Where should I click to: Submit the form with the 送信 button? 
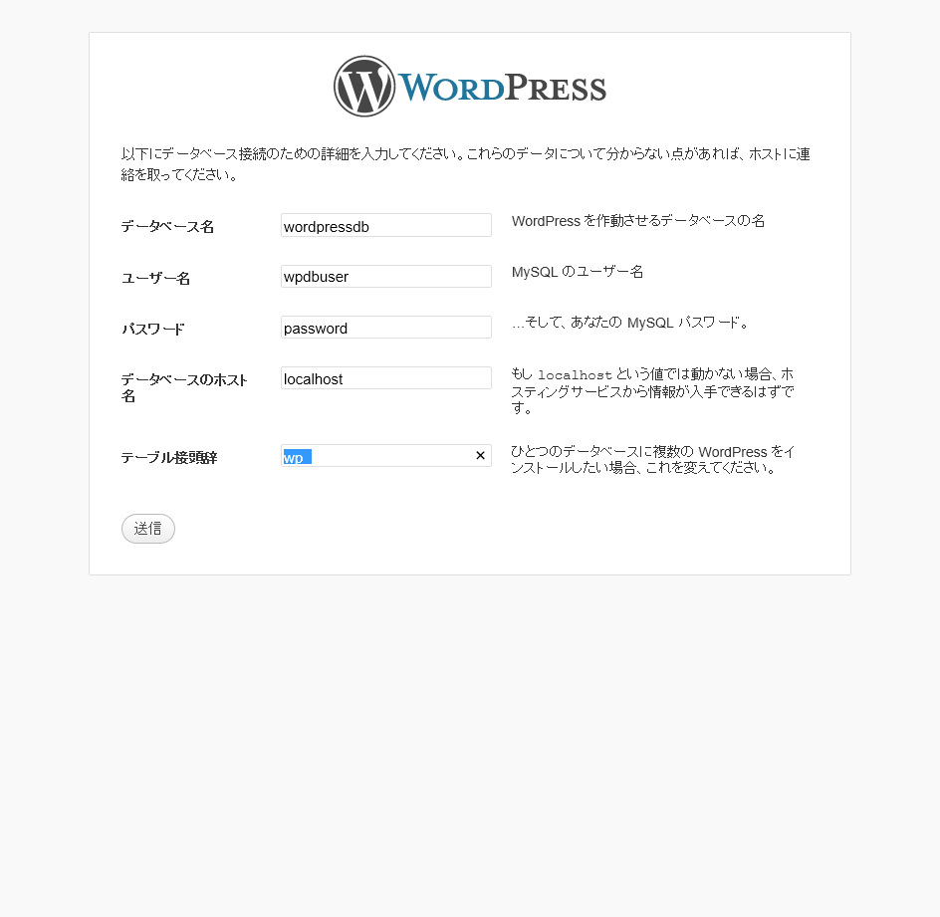click(x=148, y=529)
